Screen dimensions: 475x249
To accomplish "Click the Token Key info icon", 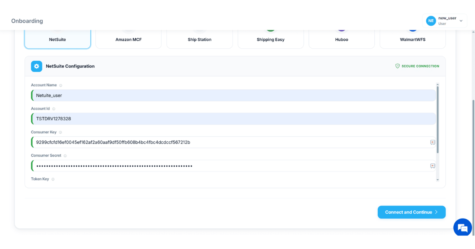I will tap(53, 179).
